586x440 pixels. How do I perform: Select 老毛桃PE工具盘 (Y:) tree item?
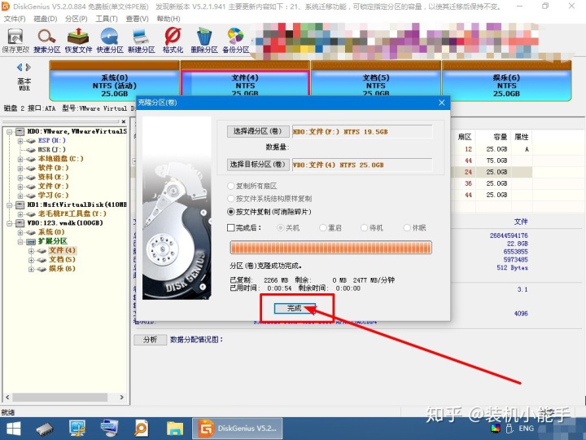[72, 214]
